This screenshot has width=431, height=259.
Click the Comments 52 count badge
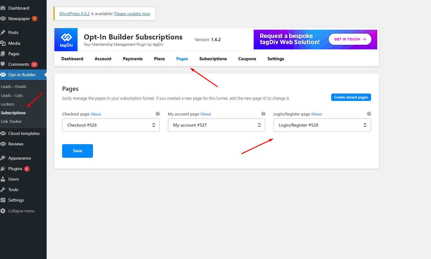(34, 65)
